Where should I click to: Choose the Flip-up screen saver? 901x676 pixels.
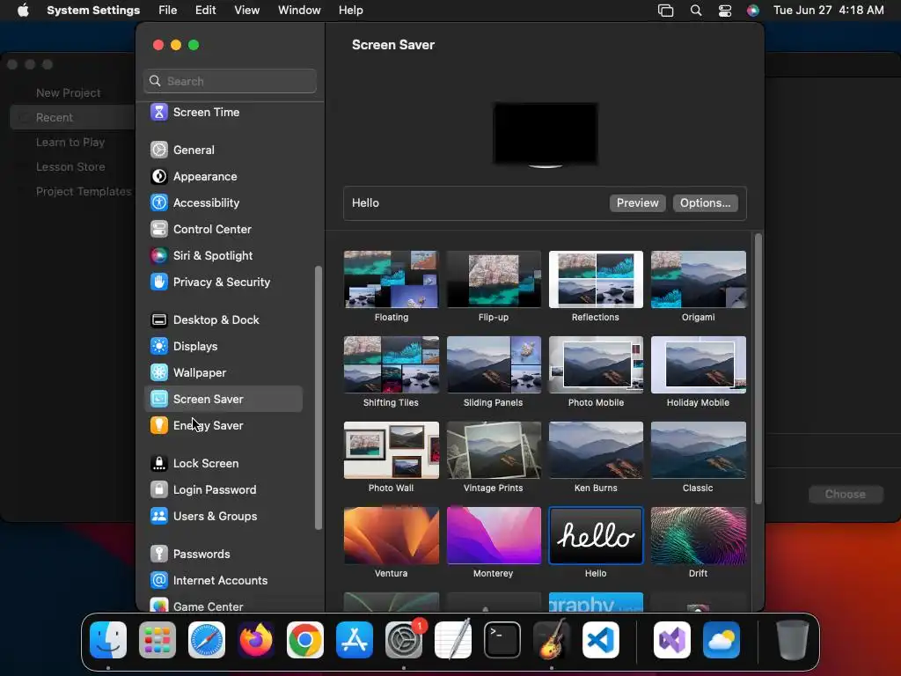click(x=494, y=279)
